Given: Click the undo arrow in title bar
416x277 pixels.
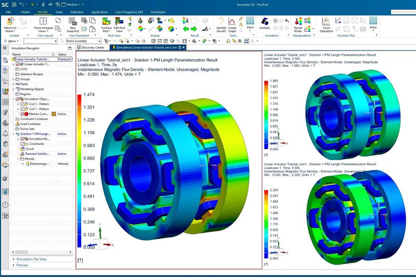Looking at the screenshot, I should click(21, 5).
